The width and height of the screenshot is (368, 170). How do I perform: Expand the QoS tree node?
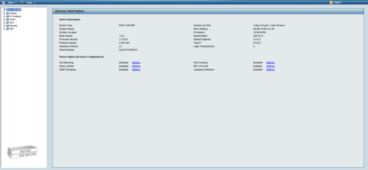(x=4, y=23)
